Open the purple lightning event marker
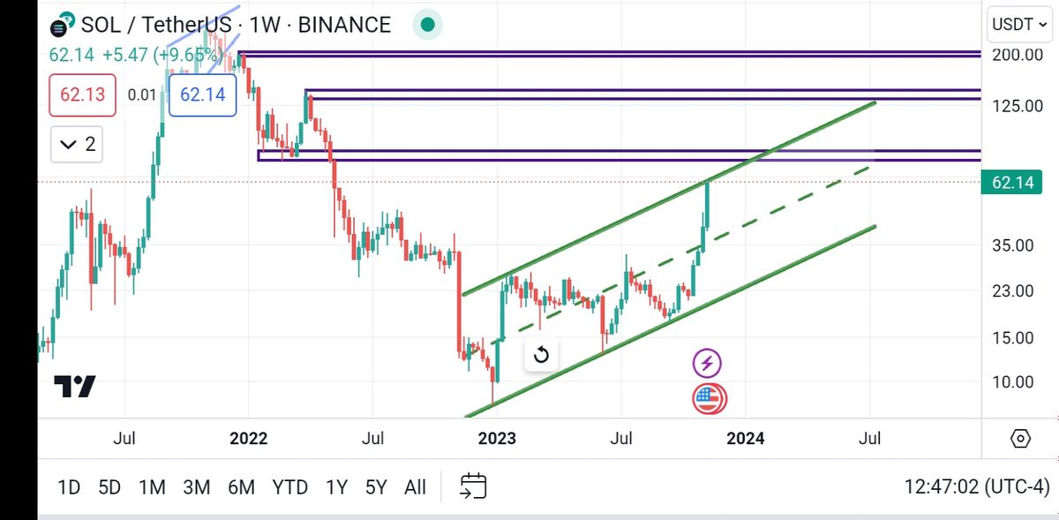The image size is (1059, 520). coord(708,362)
